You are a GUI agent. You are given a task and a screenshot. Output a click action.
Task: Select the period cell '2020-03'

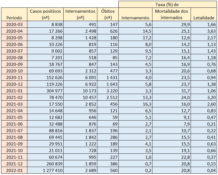14,25
